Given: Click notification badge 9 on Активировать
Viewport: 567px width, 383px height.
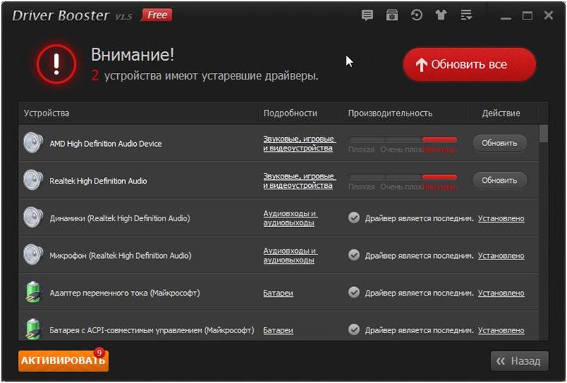Looking at the screenshot, I should (99, 353).
